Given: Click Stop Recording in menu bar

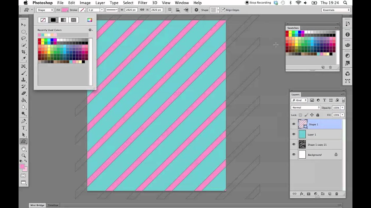Looking at the screenshot, I should (258, 3).
